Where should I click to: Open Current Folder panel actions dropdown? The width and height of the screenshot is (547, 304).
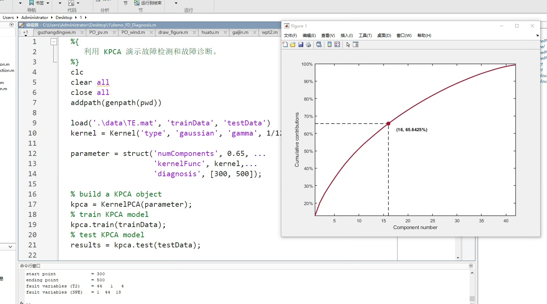(x=12, y=25)
